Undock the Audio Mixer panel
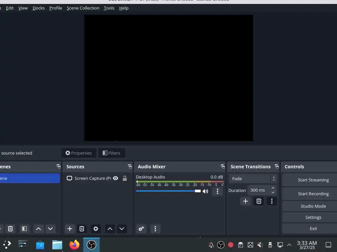The image size is (337, 252). [x=223, y=166]
